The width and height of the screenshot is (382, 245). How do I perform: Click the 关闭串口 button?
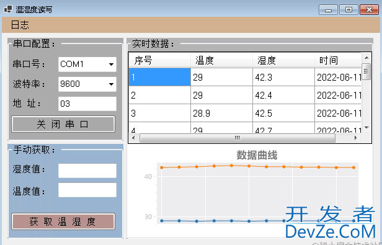pos(63,124)
